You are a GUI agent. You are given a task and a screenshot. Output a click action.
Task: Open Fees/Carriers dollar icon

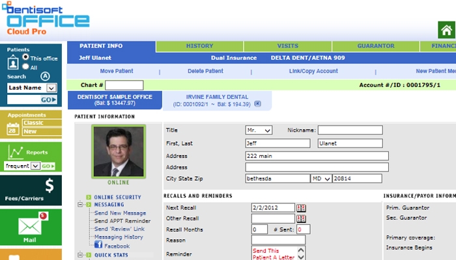(x=50, y=186)
